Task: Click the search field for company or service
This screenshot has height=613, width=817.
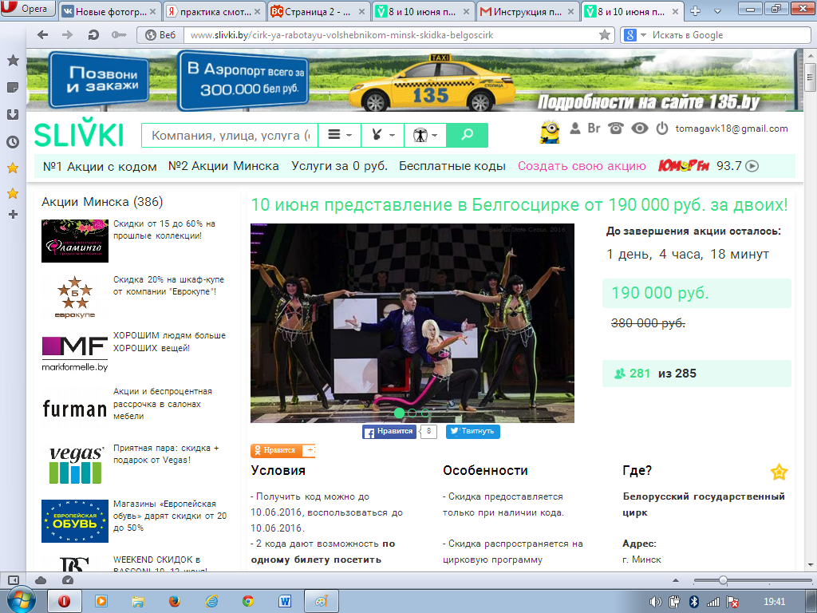Action: (x=229, y=135)
